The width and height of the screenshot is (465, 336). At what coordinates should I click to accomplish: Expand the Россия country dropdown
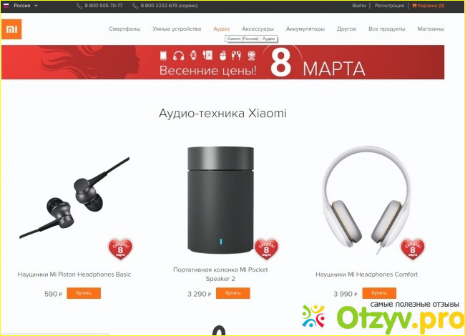coord(36,6)
